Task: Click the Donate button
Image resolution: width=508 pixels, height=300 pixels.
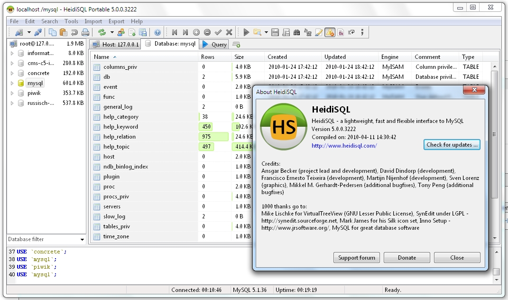Action: pyautogui.click(x=406, y=257)
